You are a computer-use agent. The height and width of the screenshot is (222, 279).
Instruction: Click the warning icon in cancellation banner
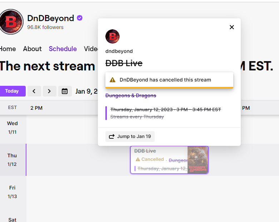point(113,80)
